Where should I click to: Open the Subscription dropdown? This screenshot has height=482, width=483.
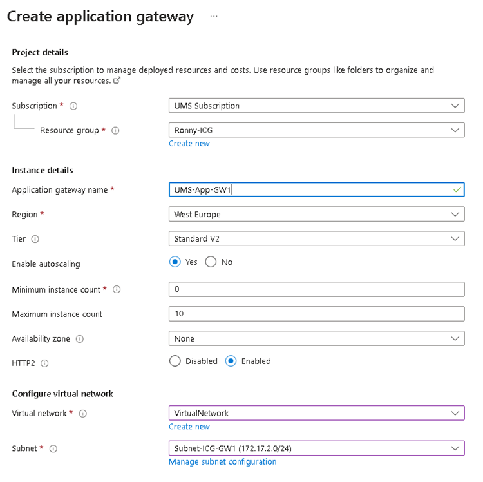(x=316, y=106)
